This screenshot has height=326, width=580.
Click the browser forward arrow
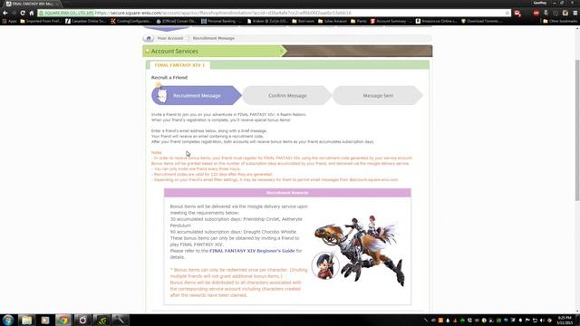[14, 13]
